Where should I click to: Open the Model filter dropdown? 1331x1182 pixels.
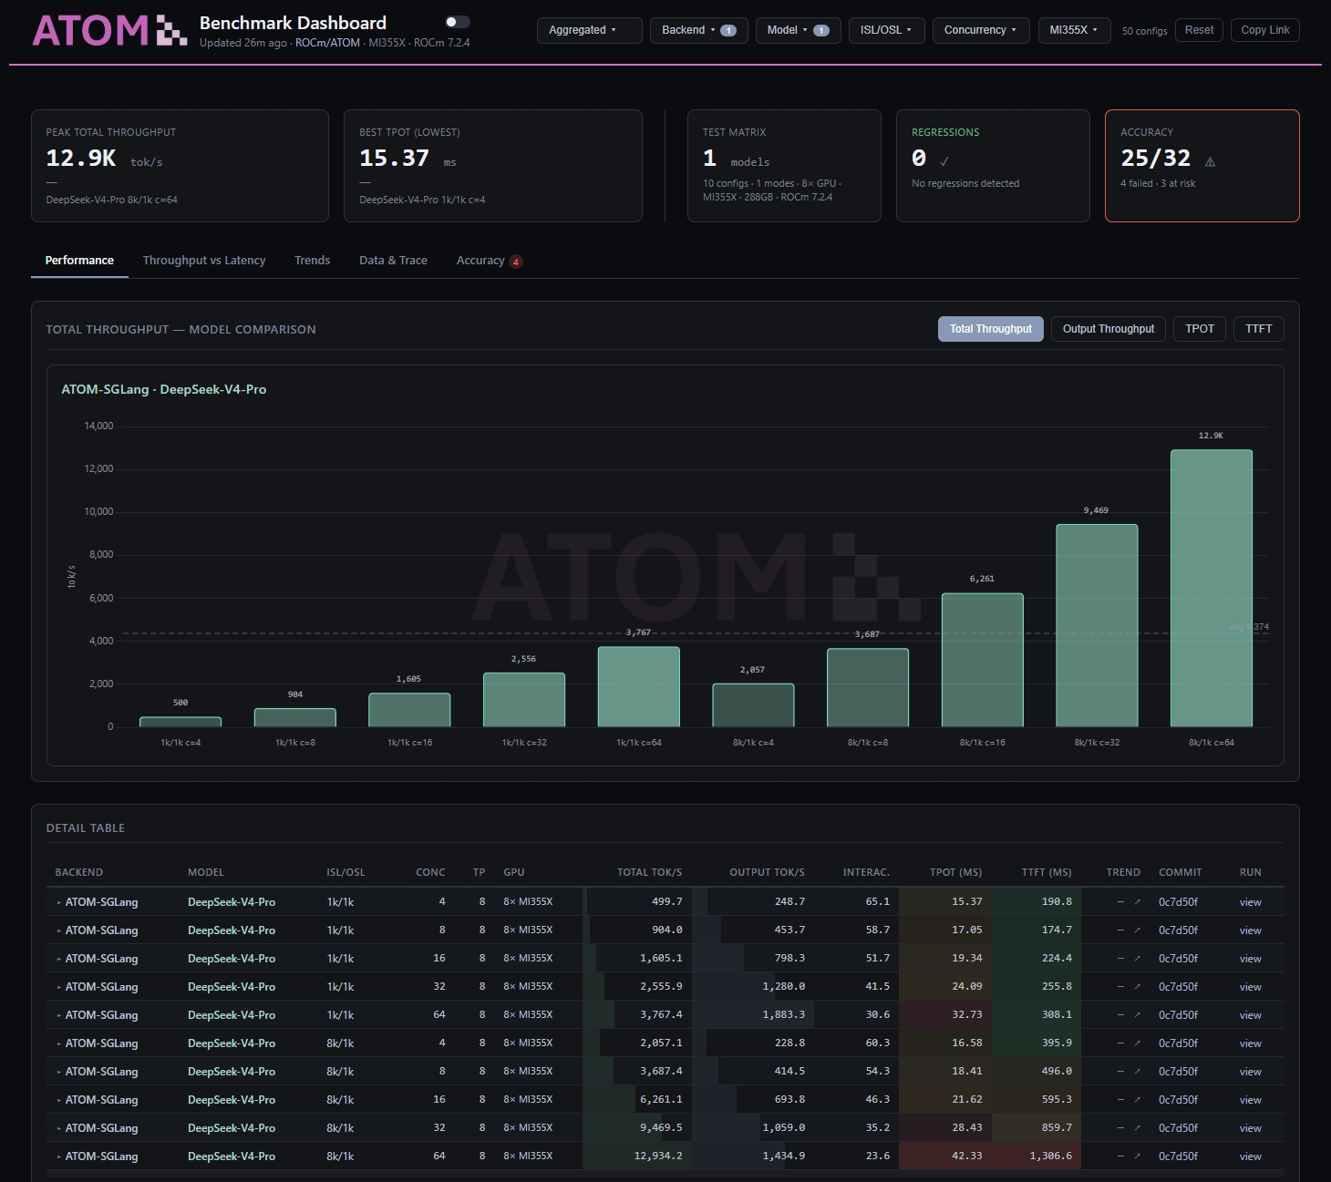pyautogui.click(x=798, y=30)
